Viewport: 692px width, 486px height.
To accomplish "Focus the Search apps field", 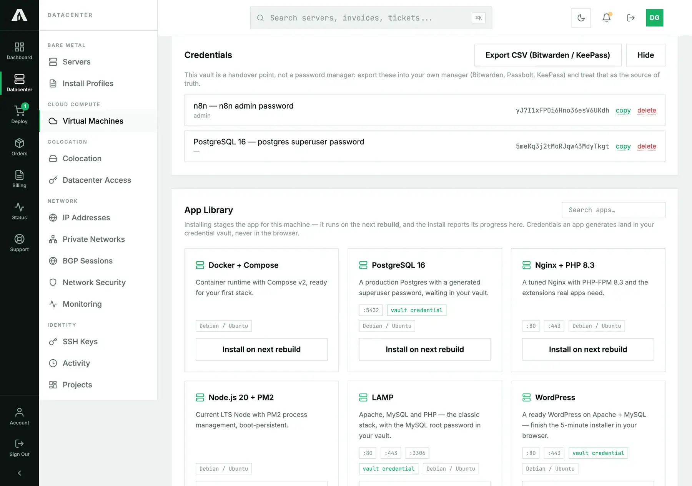I will 613,210.
